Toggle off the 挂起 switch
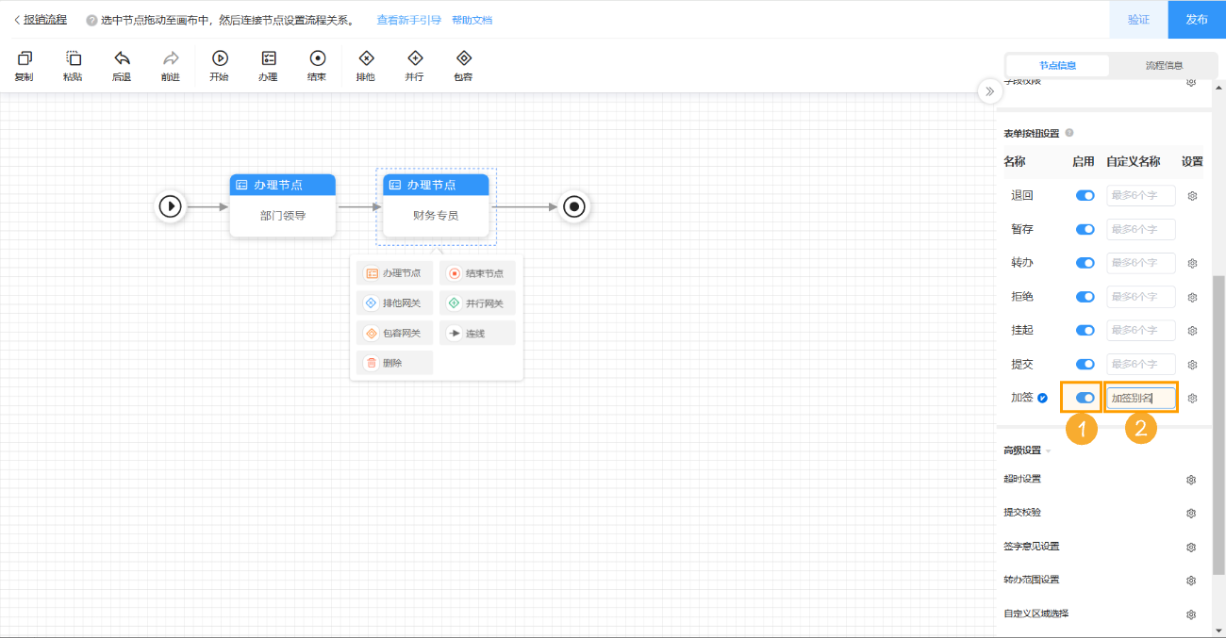1226x638 pixels. (x=1085, y=330)
